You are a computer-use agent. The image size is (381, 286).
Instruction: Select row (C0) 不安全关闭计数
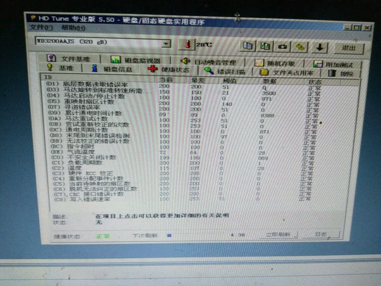pos(200,158)
